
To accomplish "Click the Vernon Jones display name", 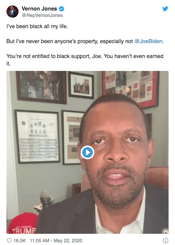I will pos(39,8).
